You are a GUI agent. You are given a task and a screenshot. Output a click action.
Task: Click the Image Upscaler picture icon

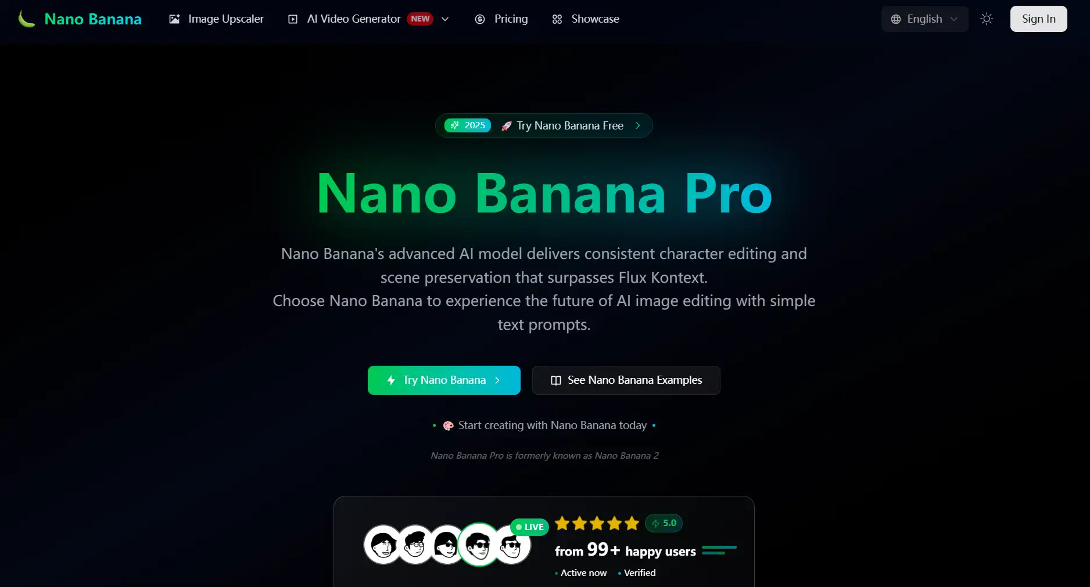[174, 19]
